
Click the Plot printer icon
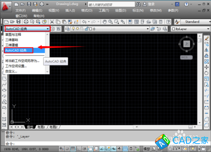pos(26,22)
